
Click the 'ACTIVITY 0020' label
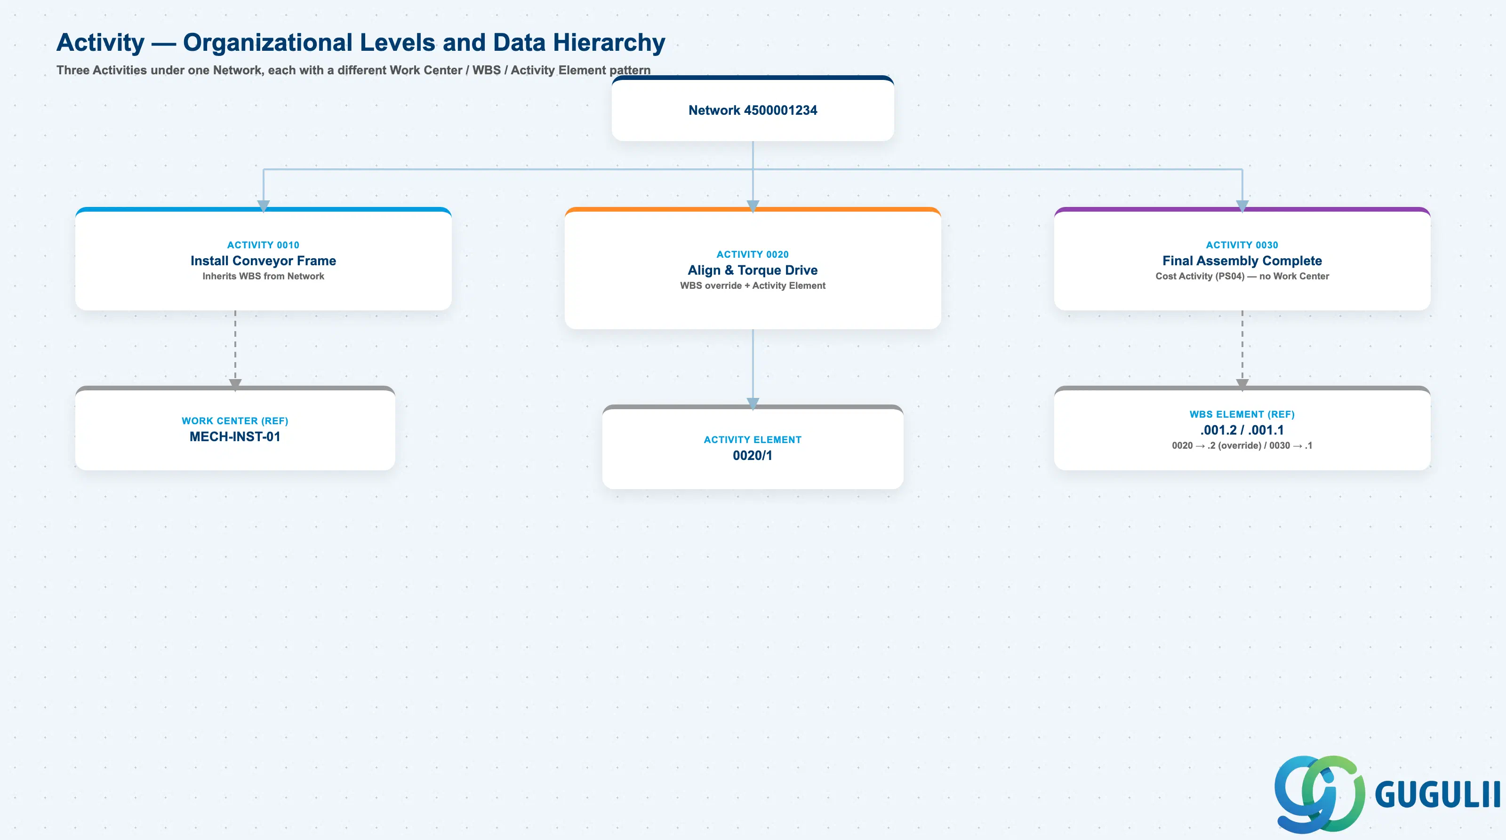[753, 254]
